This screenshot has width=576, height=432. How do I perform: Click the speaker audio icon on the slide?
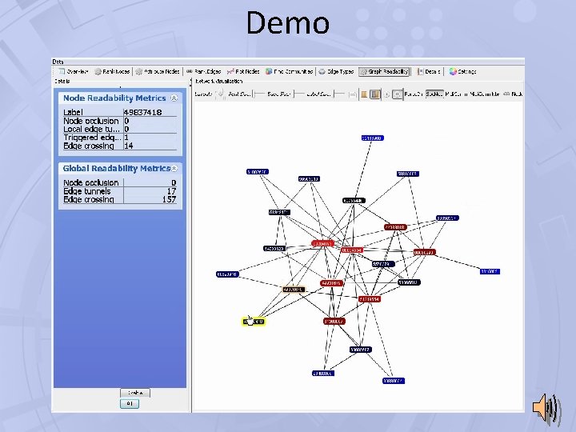coord(547,409)
